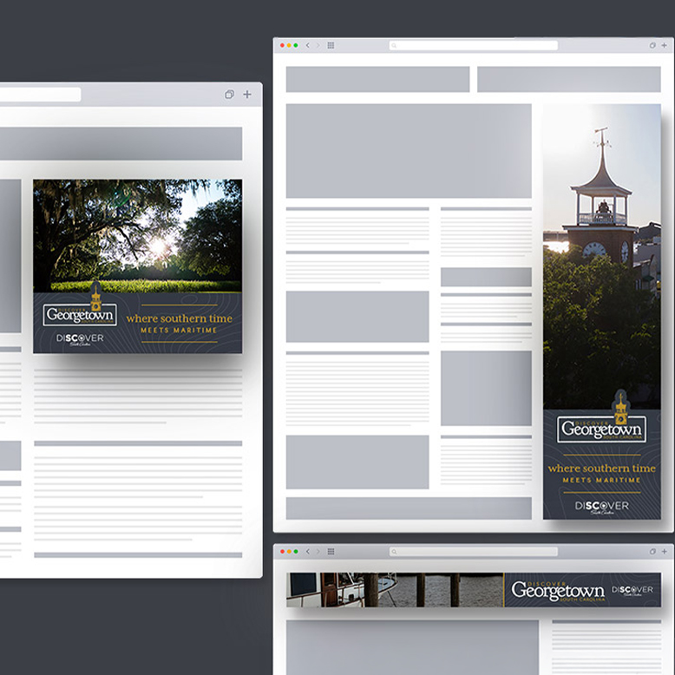Click back arrow in upper right browser
The height and width of the screenshot is (675, 675).
[x=308, y=45]
